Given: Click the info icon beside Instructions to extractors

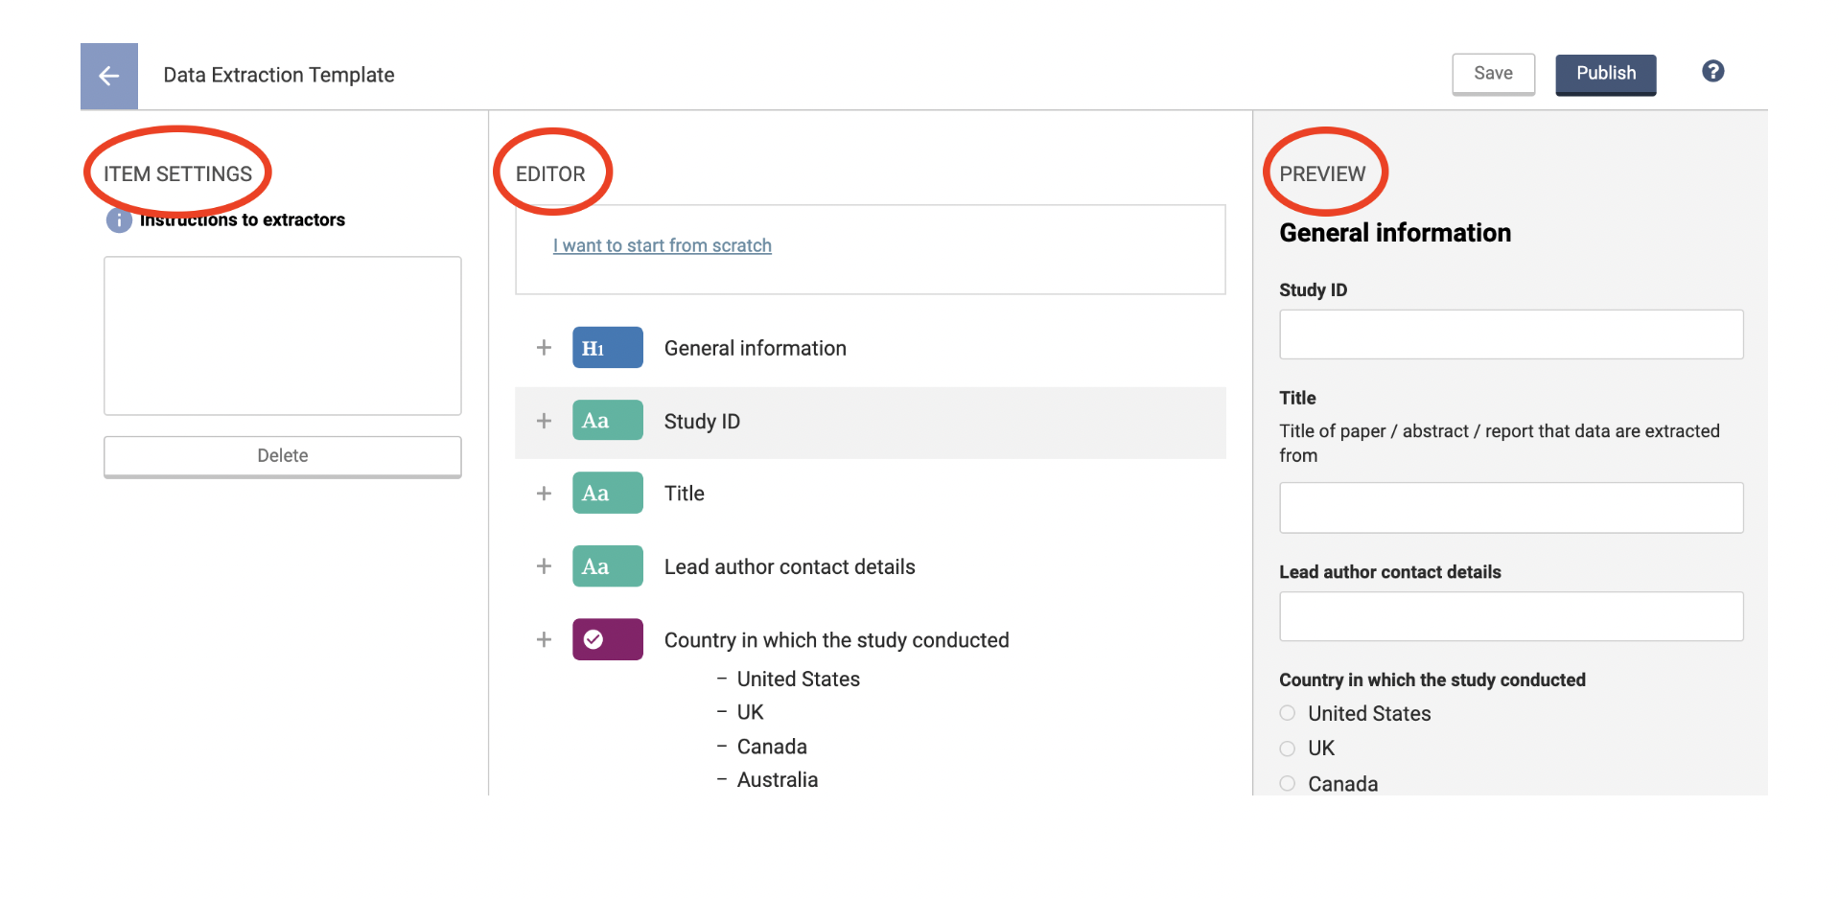Looking at the screenshot, I should coord(119,220).
